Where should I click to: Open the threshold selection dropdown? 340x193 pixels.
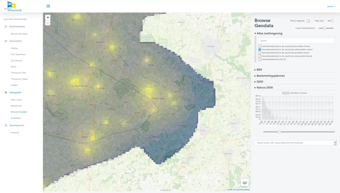point(295,143)
